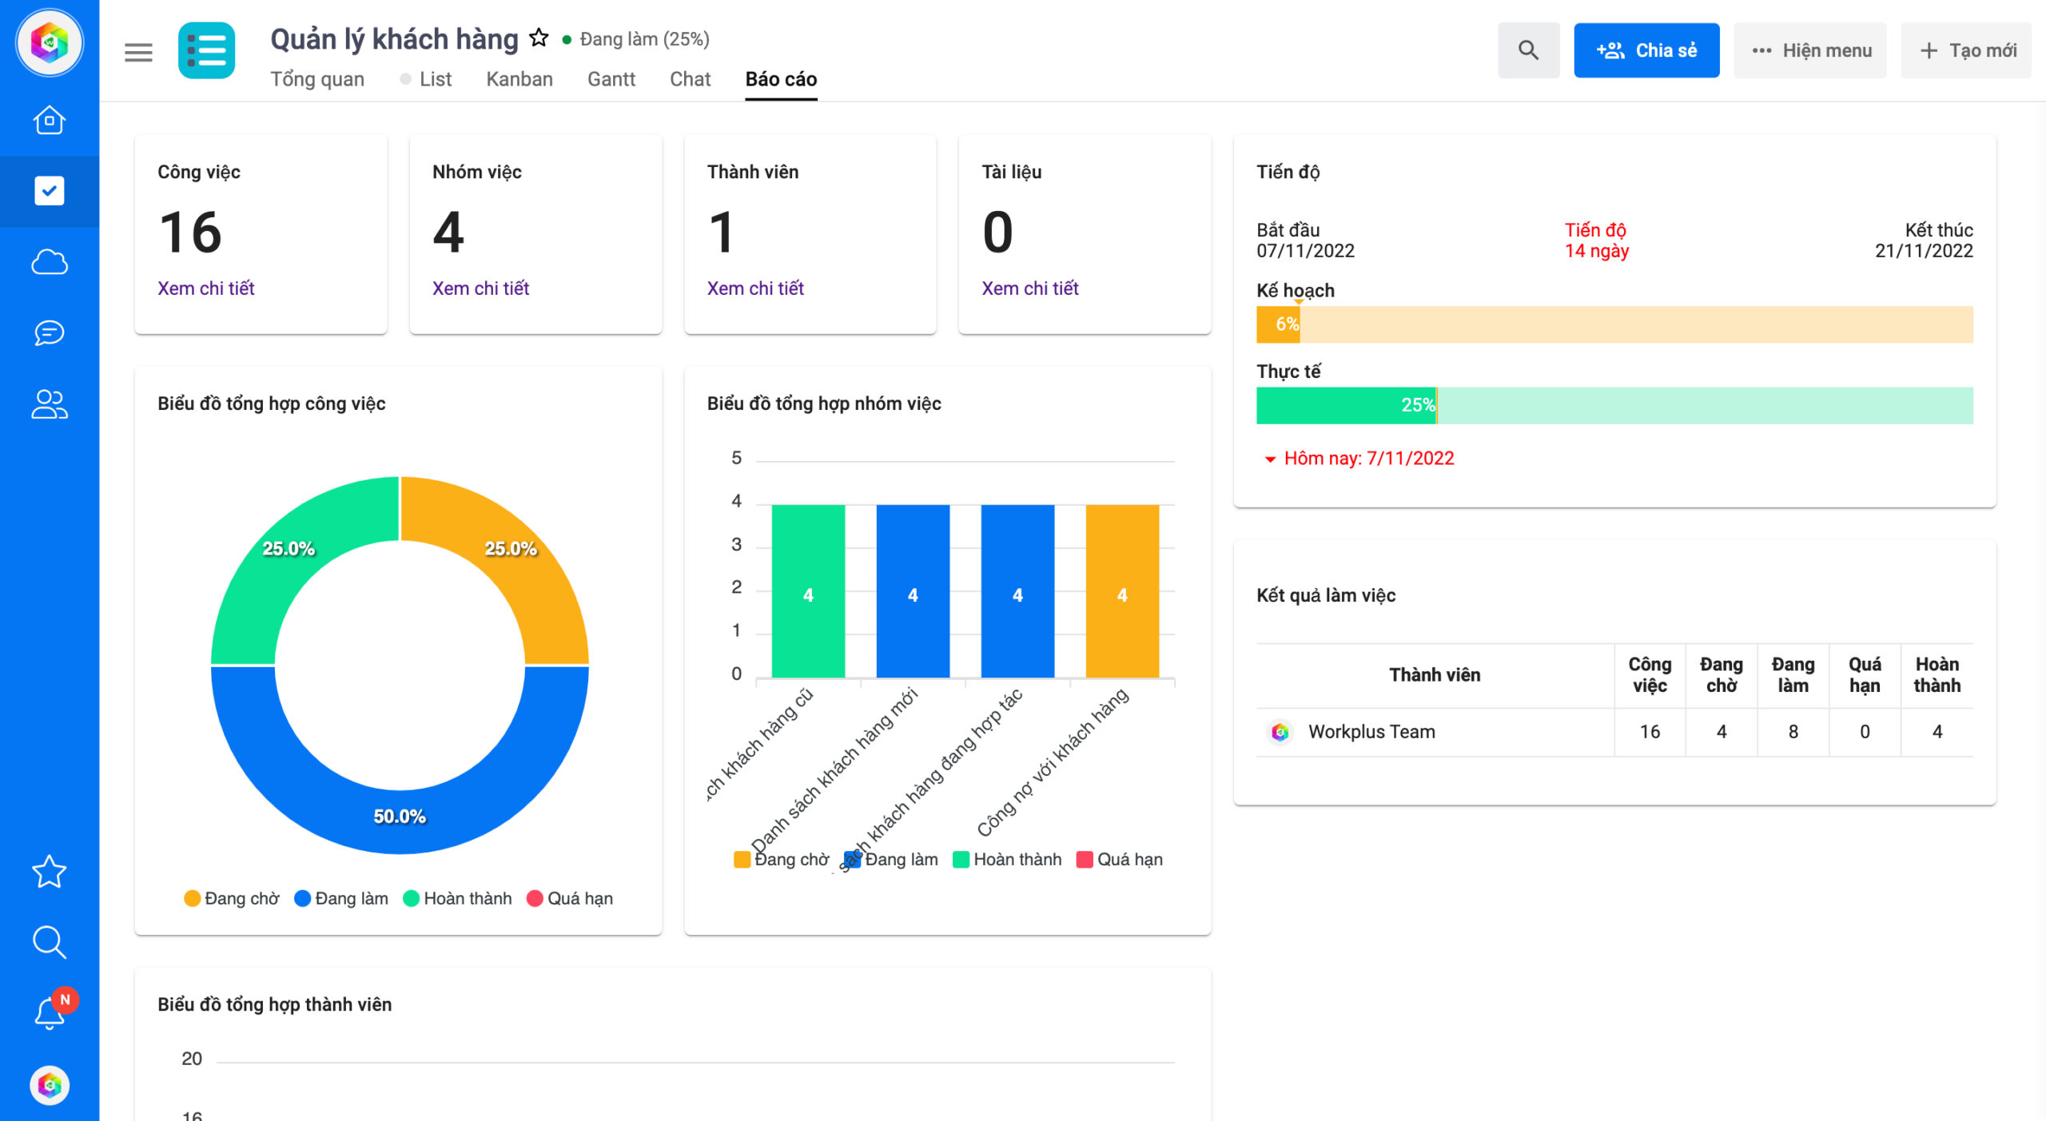Toggle Quá hạn legend in donut chart

(x=570, y=899)
